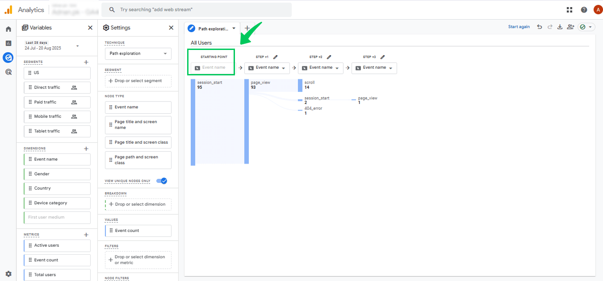603x281 pixels.
Task: Close the Variables panel
Action: pos(90,28)
